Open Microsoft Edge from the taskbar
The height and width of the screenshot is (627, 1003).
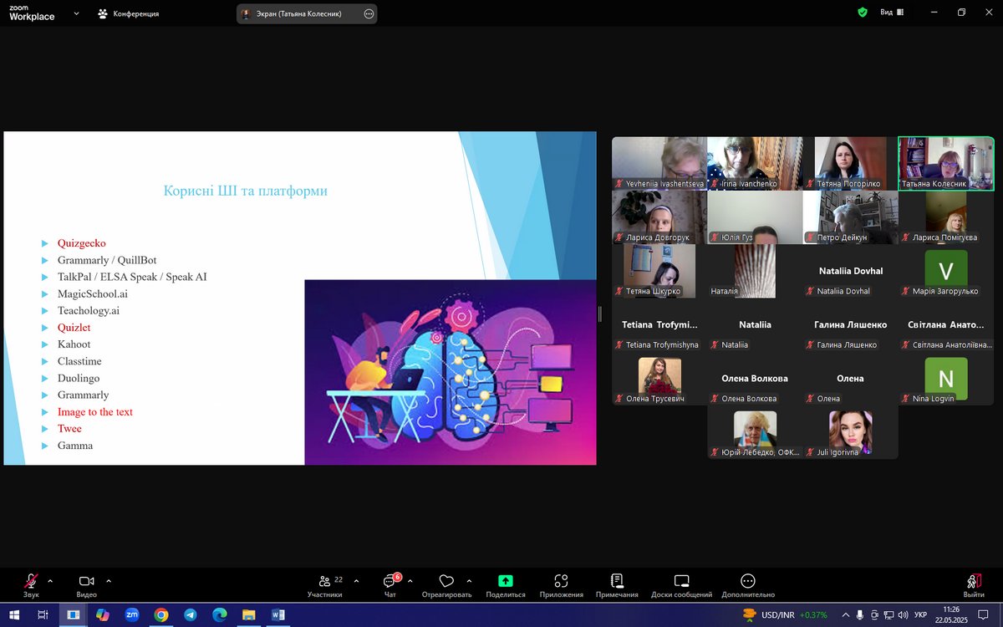pos(220,614)
